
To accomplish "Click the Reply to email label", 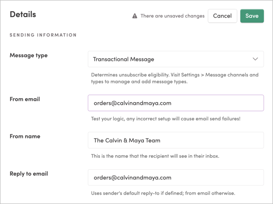I will (x=29, y=174).
